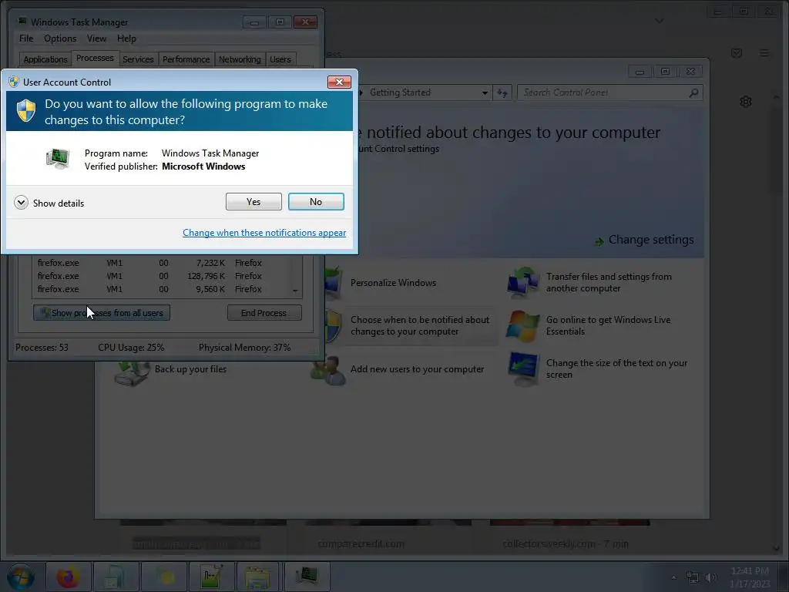Click Search Control Panel input field
789x592 pixels.
(604, 92)
